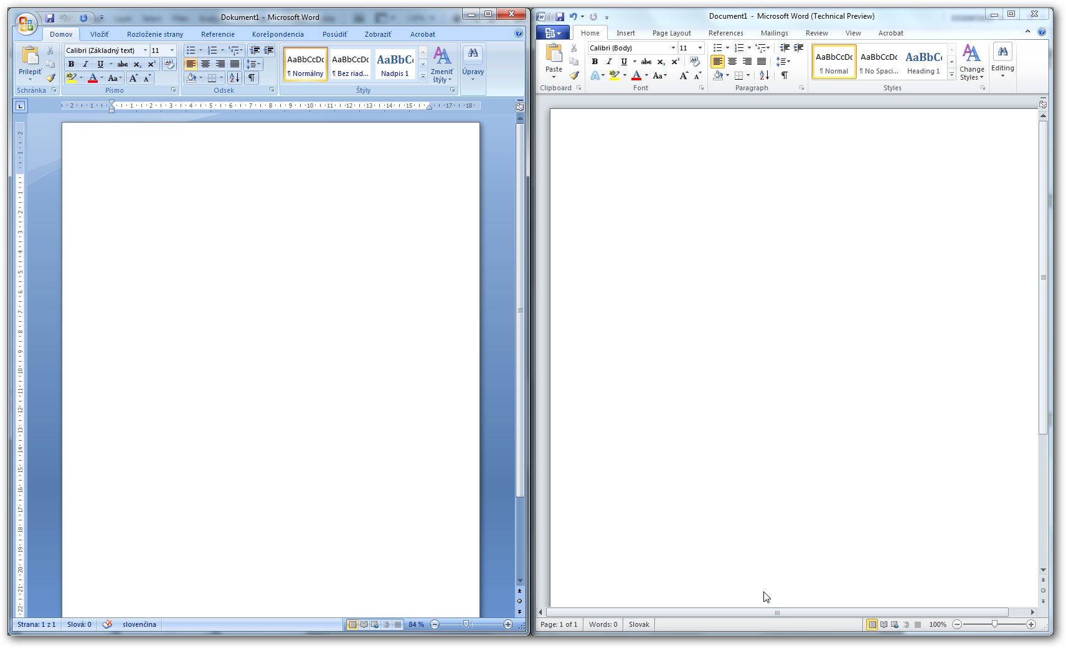This screenshot has height=648, width=1066.
Task: Toggle Align Right in the right window
Action: (747, 62)
